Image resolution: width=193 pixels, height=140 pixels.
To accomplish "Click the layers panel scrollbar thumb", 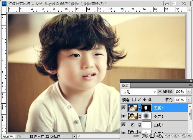I will coord(190,114).
